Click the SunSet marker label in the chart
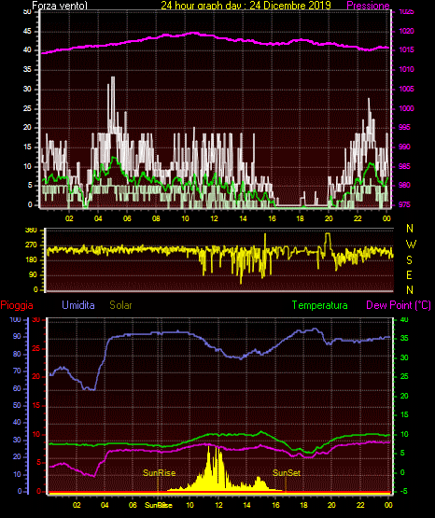Screen dimensions: 435x518 click(x=287, y=473)
